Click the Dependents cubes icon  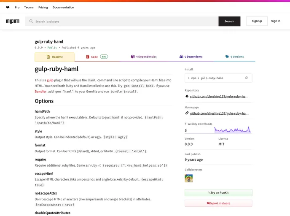tap(181, 57)
